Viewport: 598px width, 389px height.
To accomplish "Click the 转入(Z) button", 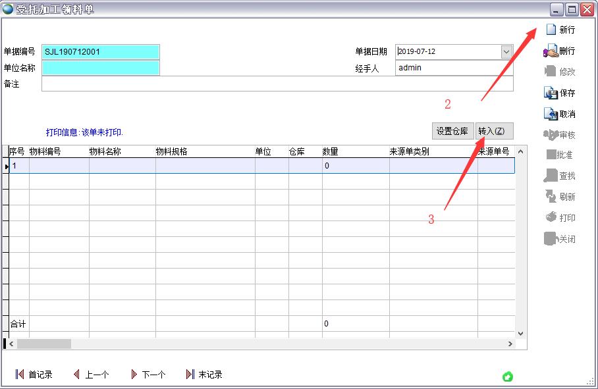I will (x=493, y=130).
